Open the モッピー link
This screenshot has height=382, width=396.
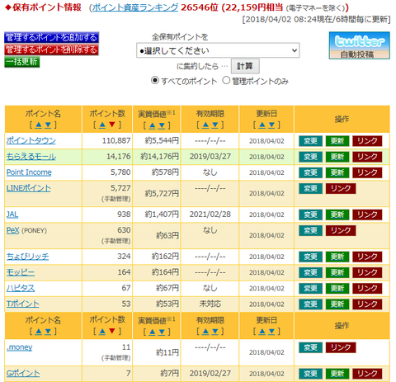pos(21,272)
